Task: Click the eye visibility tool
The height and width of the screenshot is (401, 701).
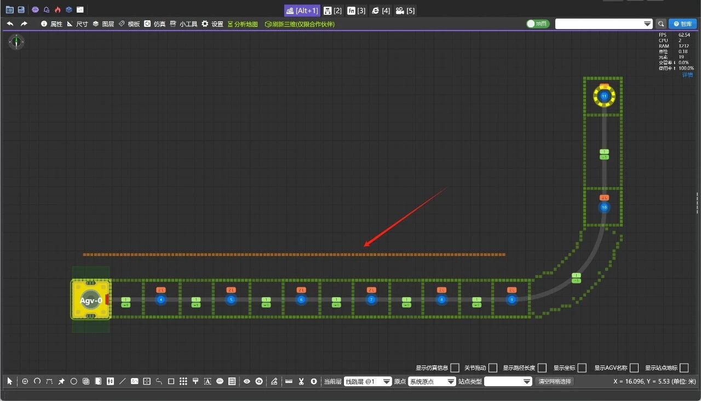Action: [246, 381]
